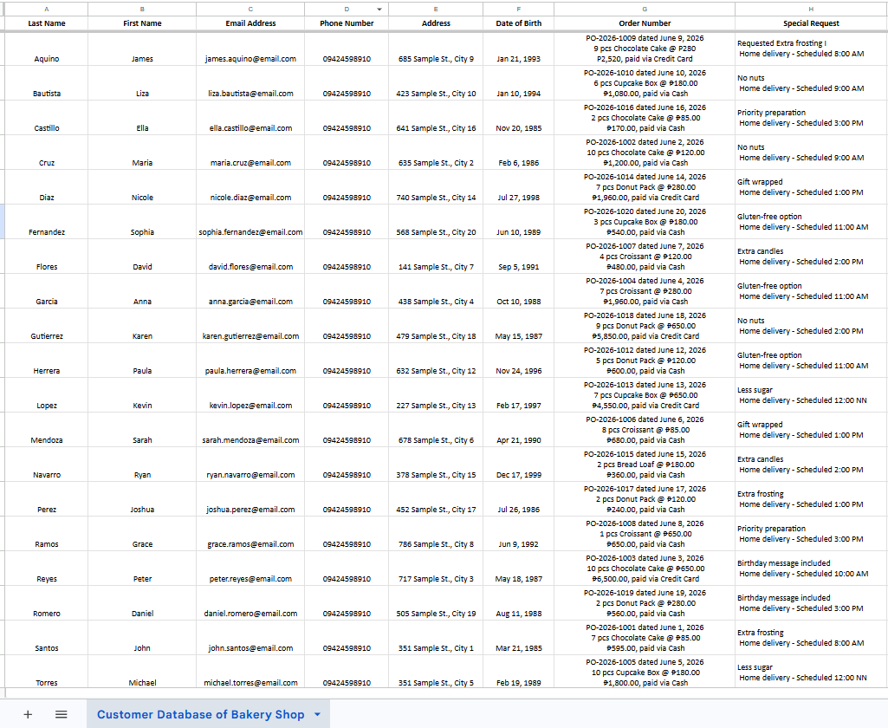Select birth date Apr 21, 1990
Viewport: 888px width, 728px height.
[x=518, y=430]
